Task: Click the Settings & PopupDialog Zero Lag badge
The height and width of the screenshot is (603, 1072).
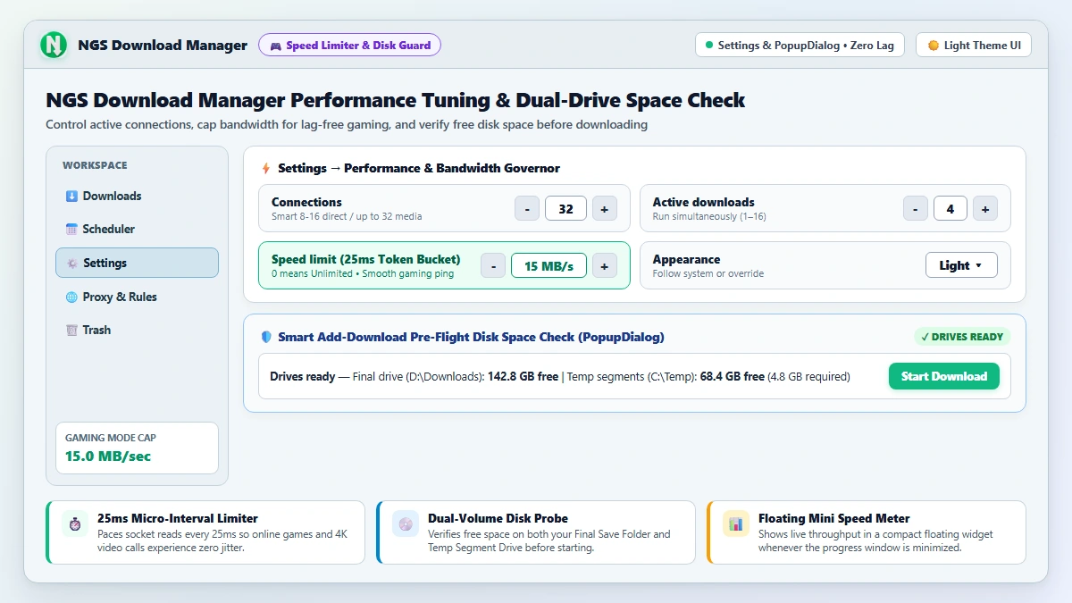Action: pos(800,45)
